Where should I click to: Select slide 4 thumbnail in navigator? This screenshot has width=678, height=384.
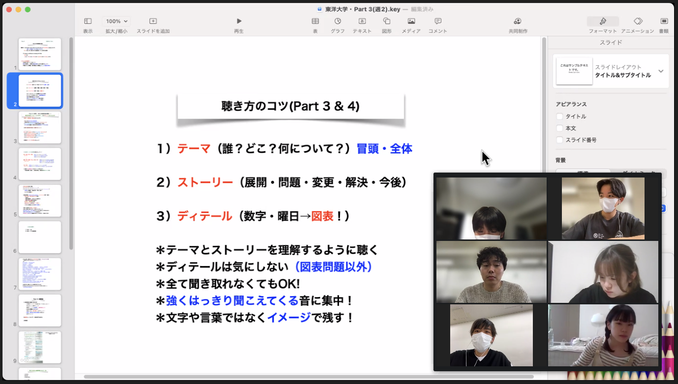pos(40,164)
